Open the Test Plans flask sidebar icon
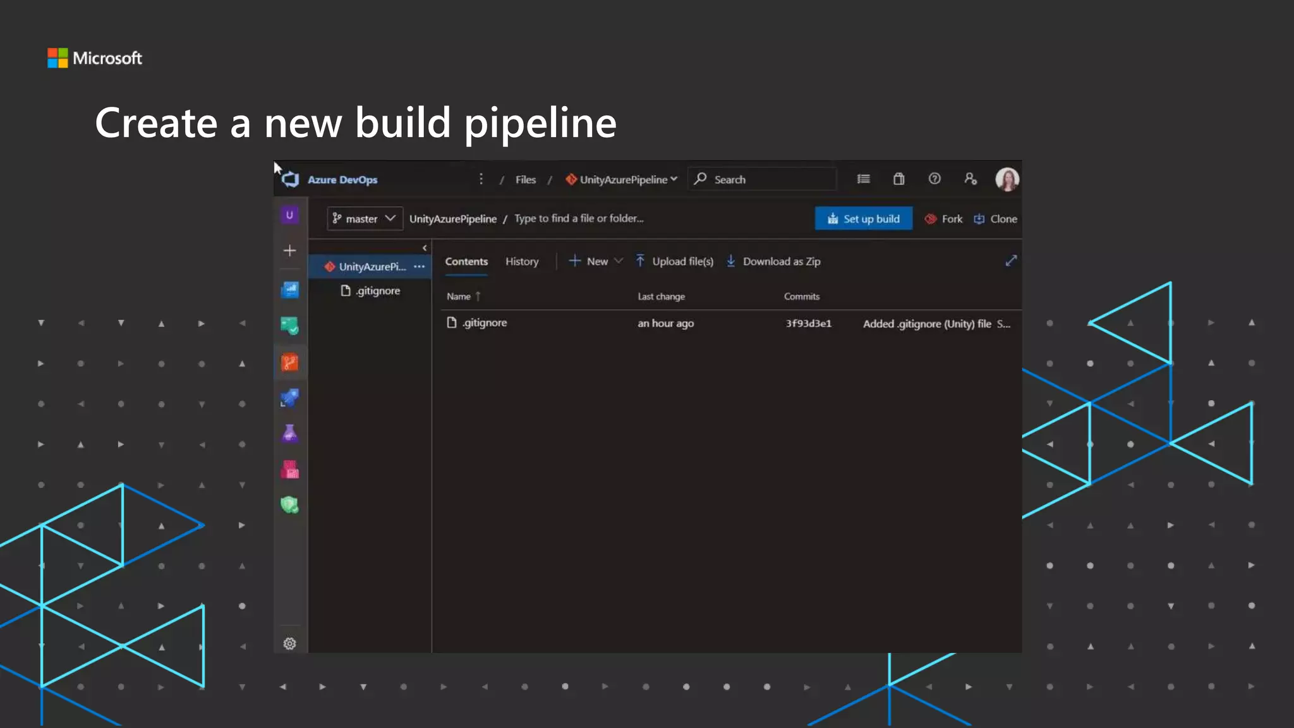 point(289,434)
